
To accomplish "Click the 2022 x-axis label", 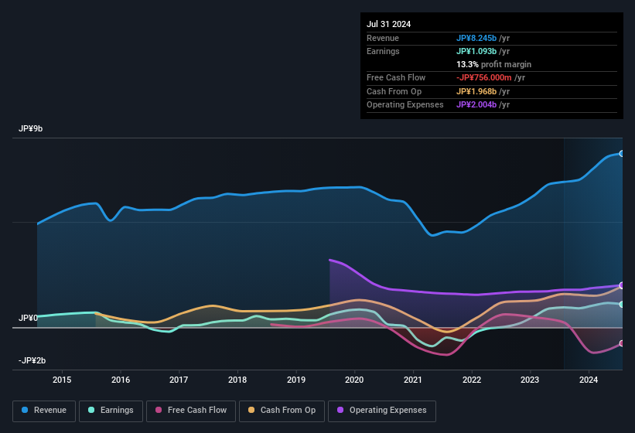I will point(472,380).
